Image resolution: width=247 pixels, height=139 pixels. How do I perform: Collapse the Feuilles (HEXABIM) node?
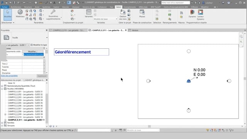point(2,89)
